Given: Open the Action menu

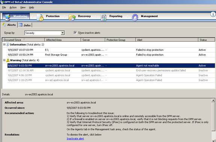Looking at the screenshot, I should click(x=13, y=7).
